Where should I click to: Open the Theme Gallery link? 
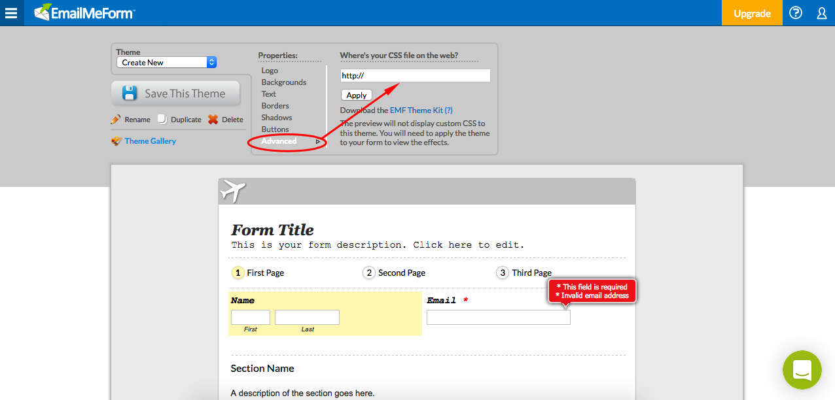[151, 141]
